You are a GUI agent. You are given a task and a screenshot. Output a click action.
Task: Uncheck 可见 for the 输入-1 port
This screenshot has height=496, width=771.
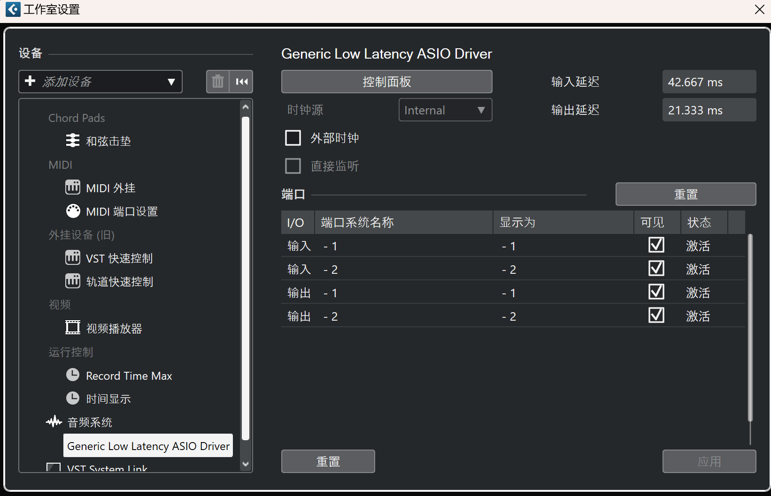(x=656, y=245)
